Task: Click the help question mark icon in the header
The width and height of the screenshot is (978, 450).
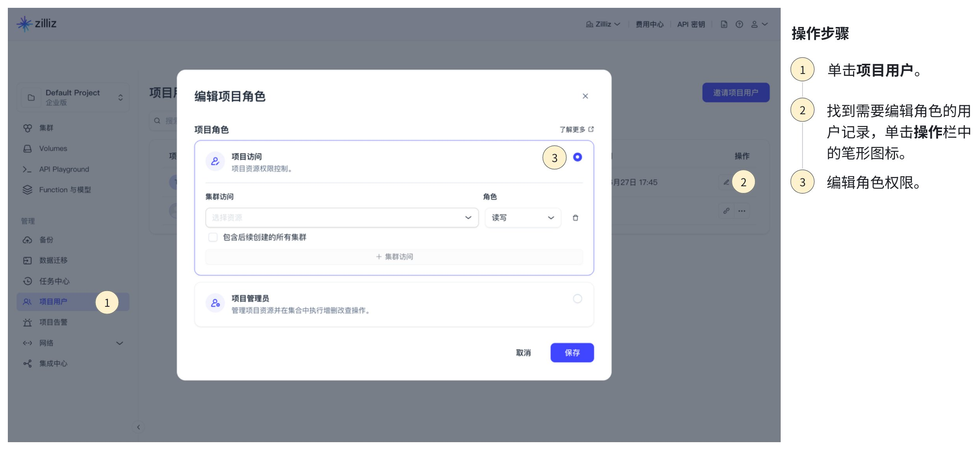Action: (739, 25)
